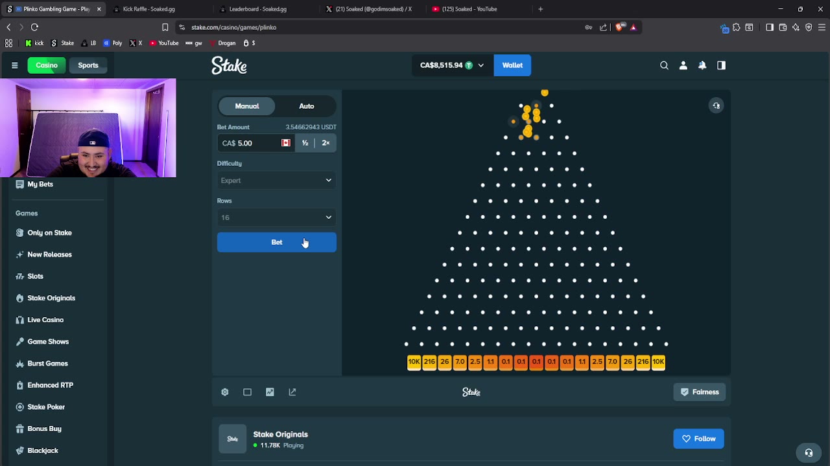The image size is (830, 466).
Task: Toggle the Stake chat side panel icon
Action: click(721, 65)
